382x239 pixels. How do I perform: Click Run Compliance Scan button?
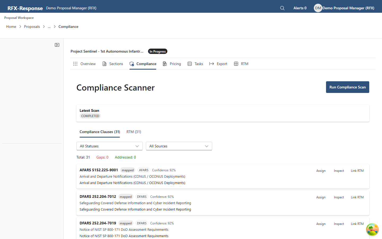coord(348,87)
